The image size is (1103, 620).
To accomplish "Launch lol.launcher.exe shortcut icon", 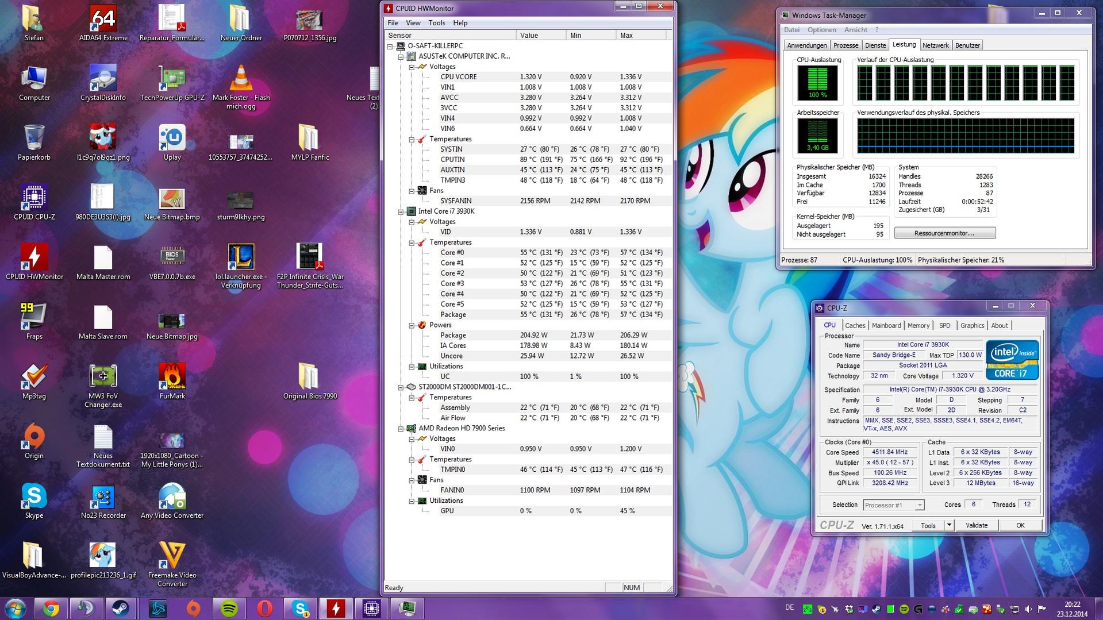I will [x=241, y=266].
